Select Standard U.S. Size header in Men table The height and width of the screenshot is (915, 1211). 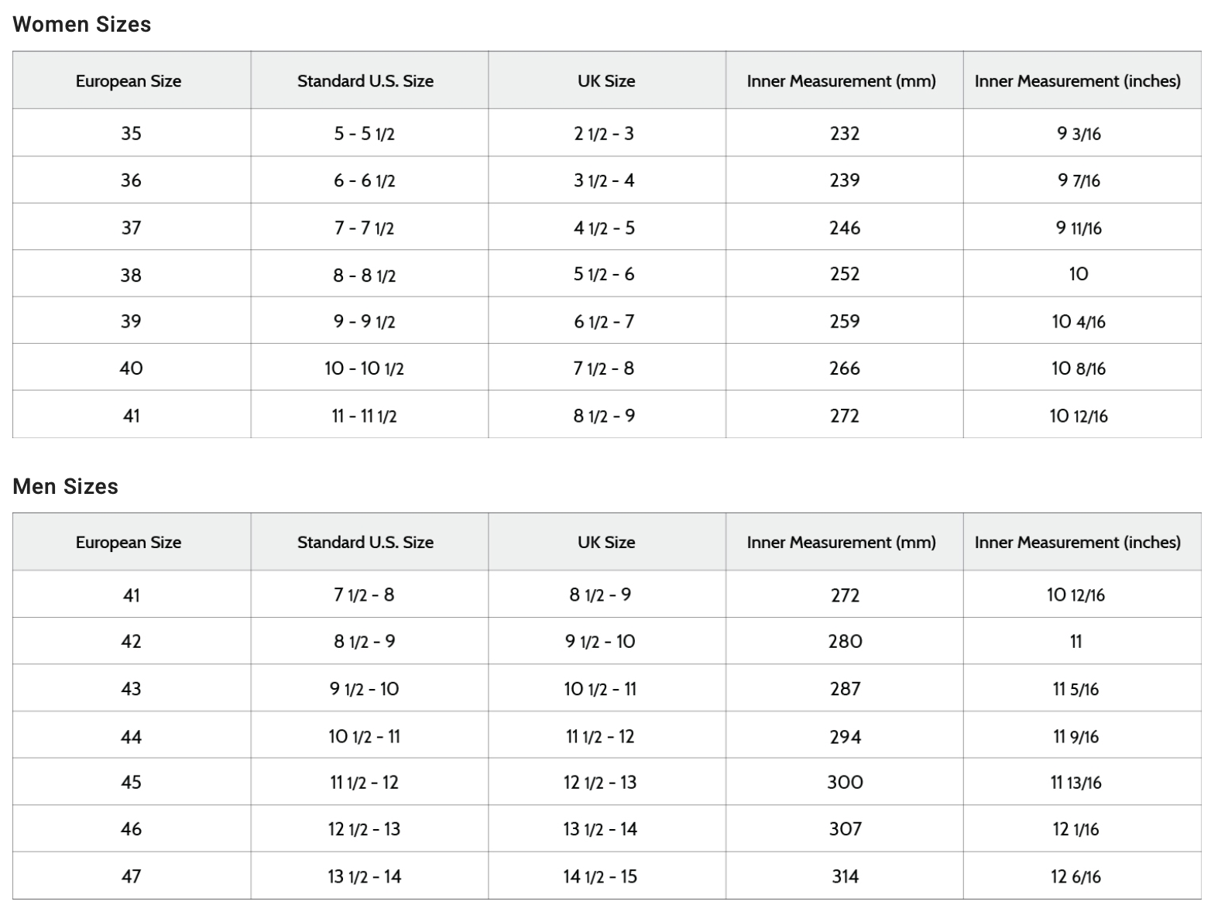[365, 543]
